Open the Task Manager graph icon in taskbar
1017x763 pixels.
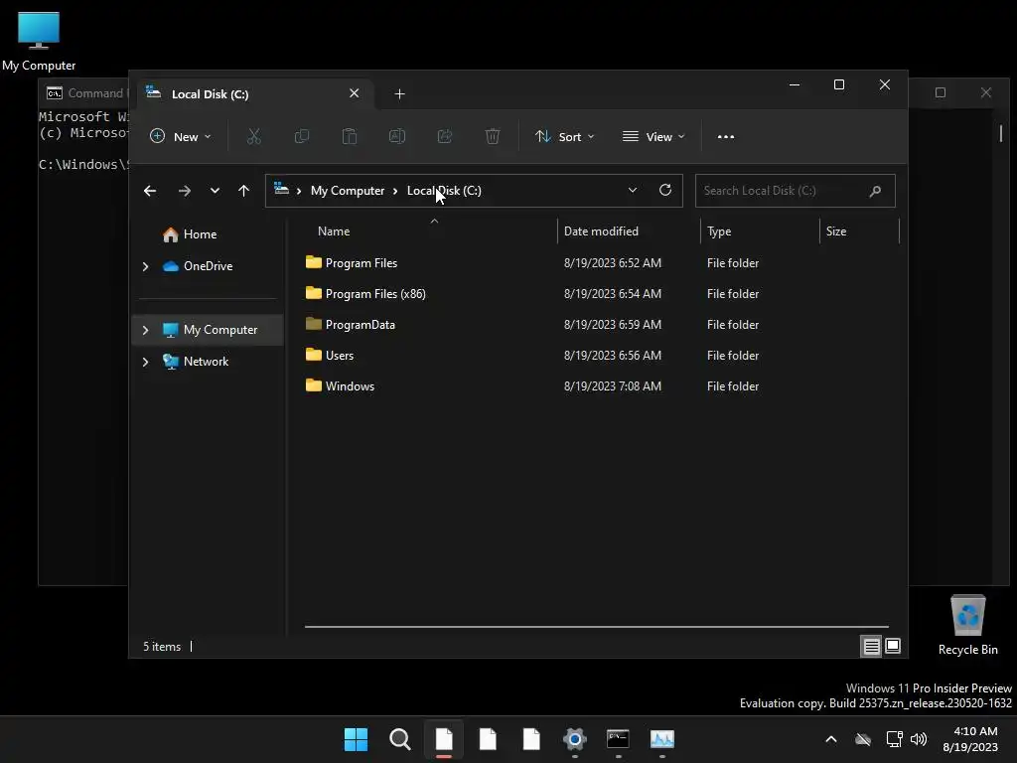coord(662,739)
